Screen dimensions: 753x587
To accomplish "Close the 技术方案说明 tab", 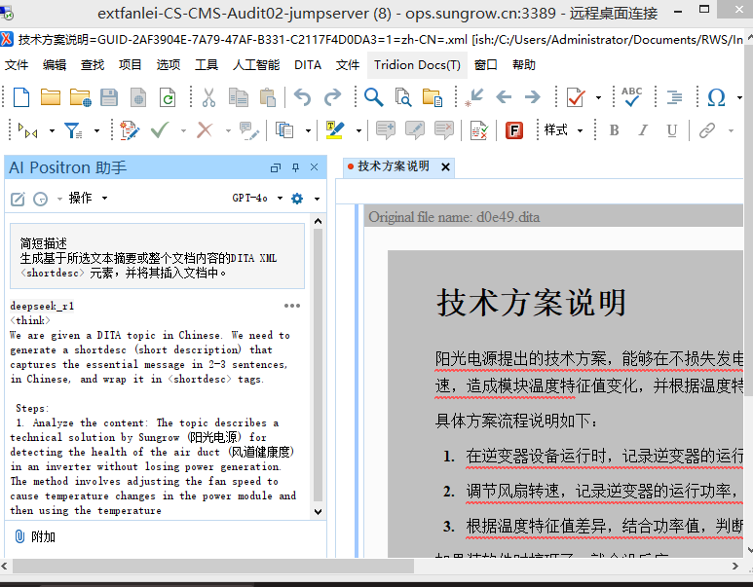I will coord(445,167).
